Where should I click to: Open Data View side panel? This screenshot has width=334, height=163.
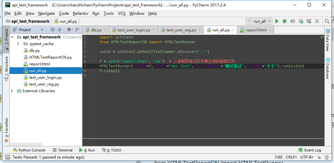(328, 40)
